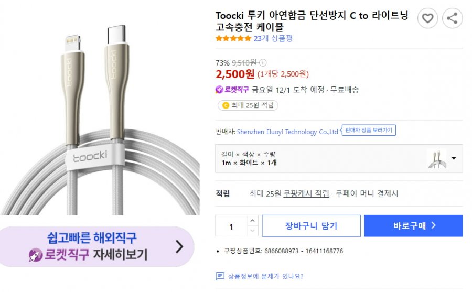Image resolution: width=472 pixels, height=292 pixels.
Task: Open the 길이 × 색상 × 수량 option dropdown
Action: (x=320, y=158)
